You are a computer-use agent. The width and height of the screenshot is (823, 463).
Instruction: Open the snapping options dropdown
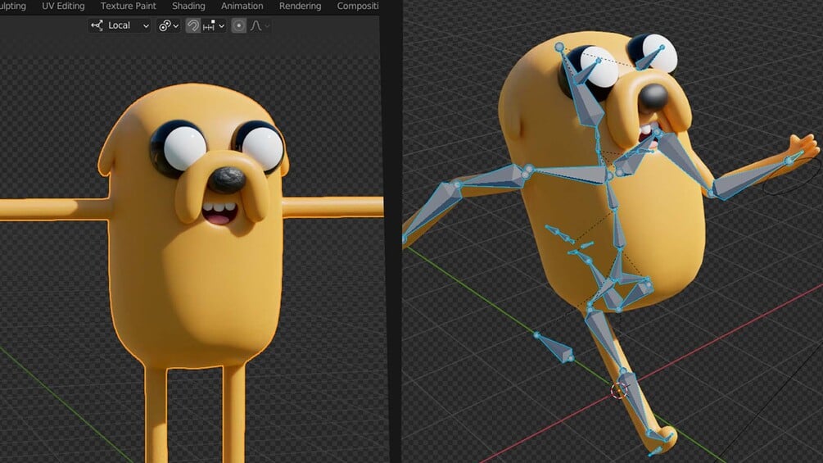point(214,25)
